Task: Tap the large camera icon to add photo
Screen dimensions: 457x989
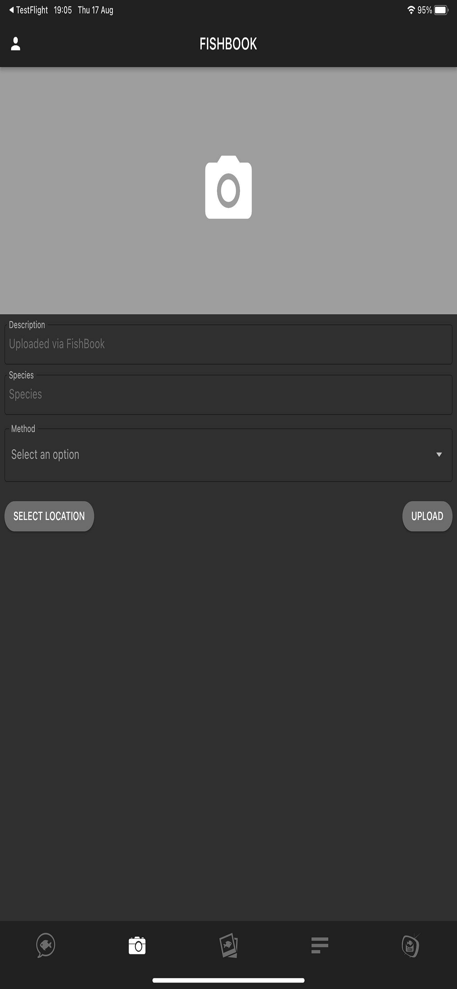Action: 228,187
